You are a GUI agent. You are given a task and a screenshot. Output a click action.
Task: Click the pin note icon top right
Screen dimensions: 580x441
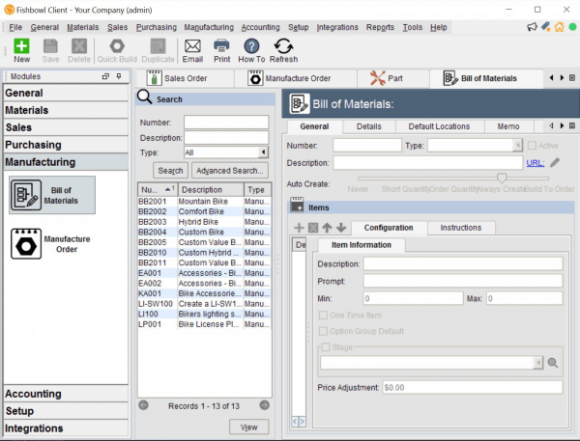coord(546,27)
